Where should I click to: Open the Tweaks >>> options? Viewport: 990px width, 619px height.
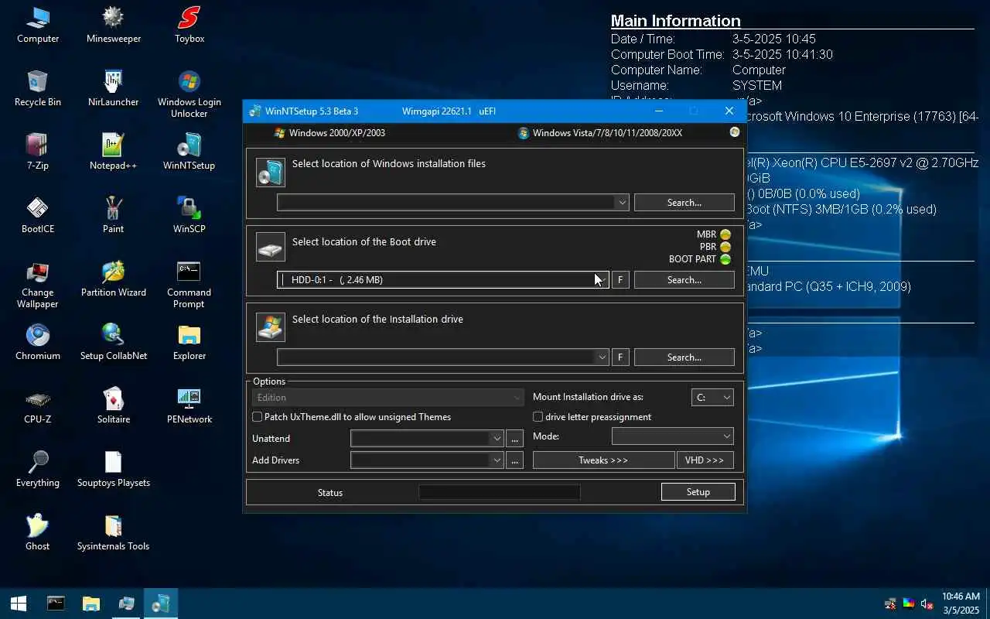pos(604,460)
